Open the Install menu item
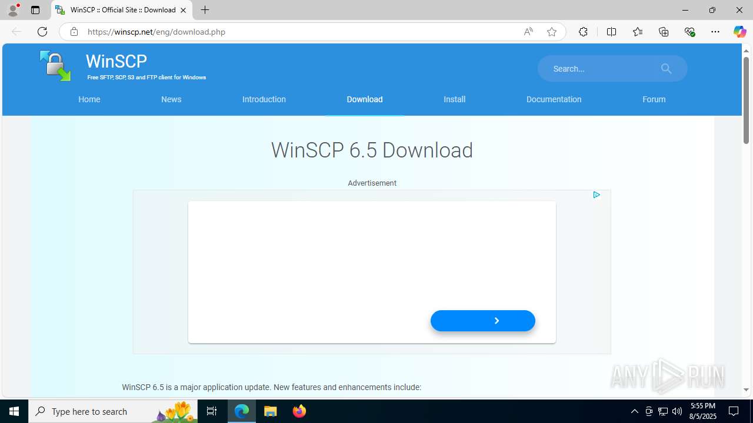This screenshot has width=753, height=423. [454, 99]
